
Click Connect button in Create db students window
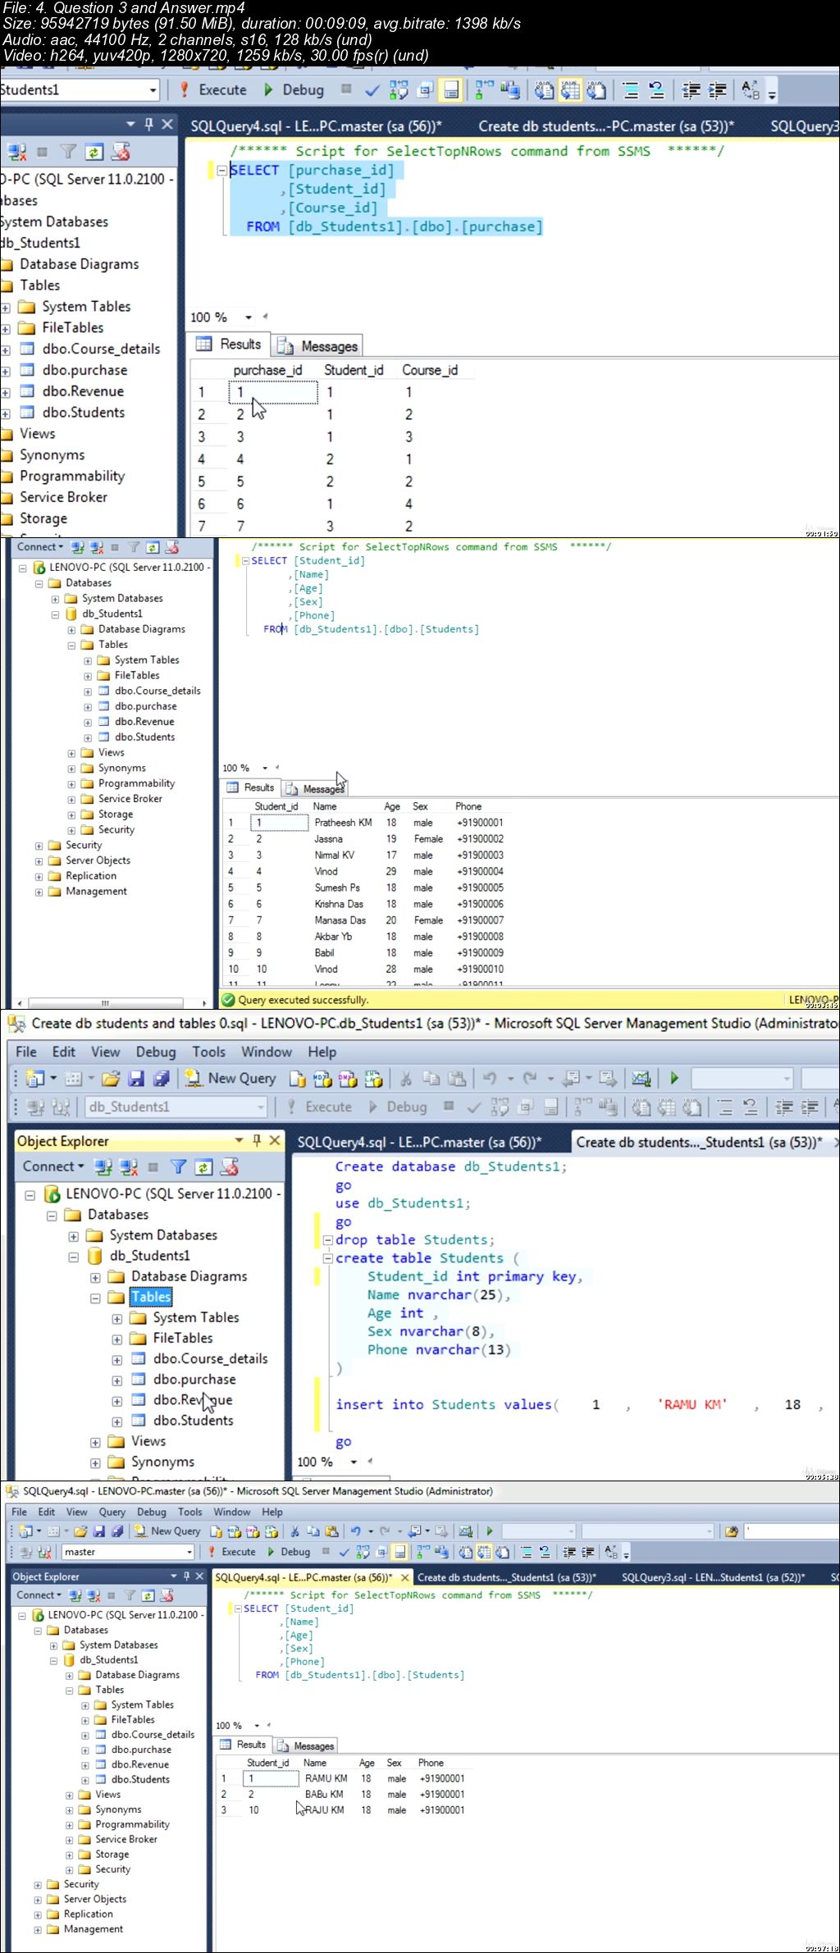pos(53,1167)
